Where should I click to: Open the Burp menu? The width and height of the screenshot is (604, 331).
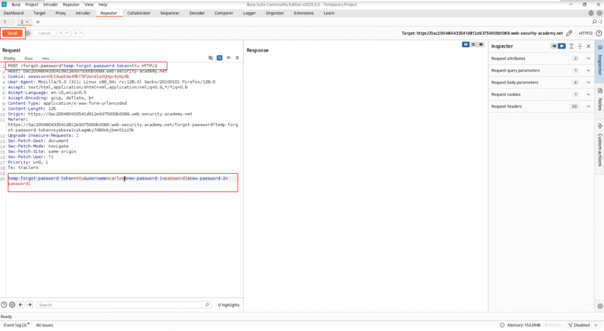click(x=16, y=5)
